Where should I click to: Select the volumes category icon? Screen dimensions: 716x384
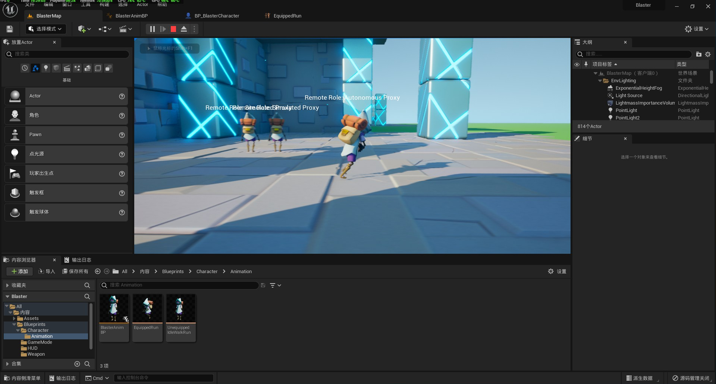click(98, 68)
